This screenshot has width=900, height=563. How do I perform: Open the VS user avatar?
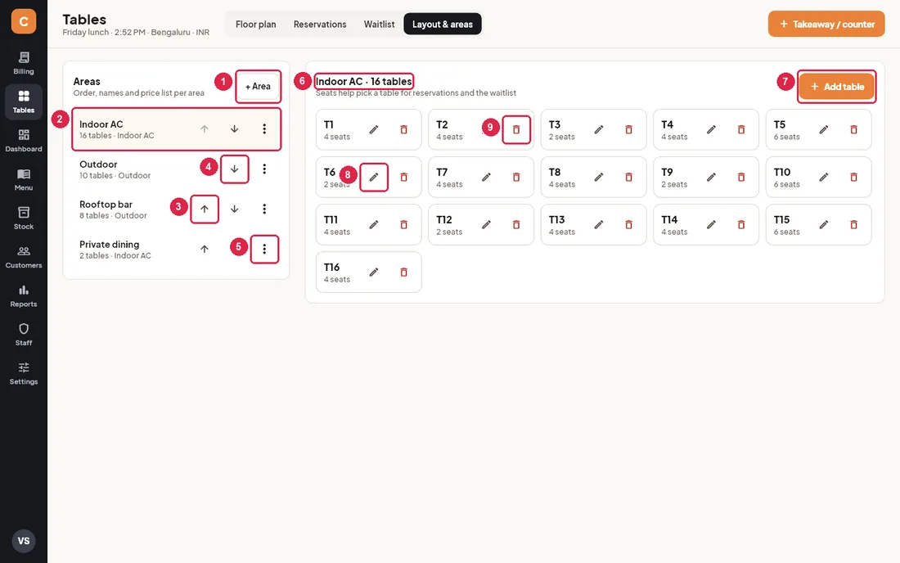24,541
